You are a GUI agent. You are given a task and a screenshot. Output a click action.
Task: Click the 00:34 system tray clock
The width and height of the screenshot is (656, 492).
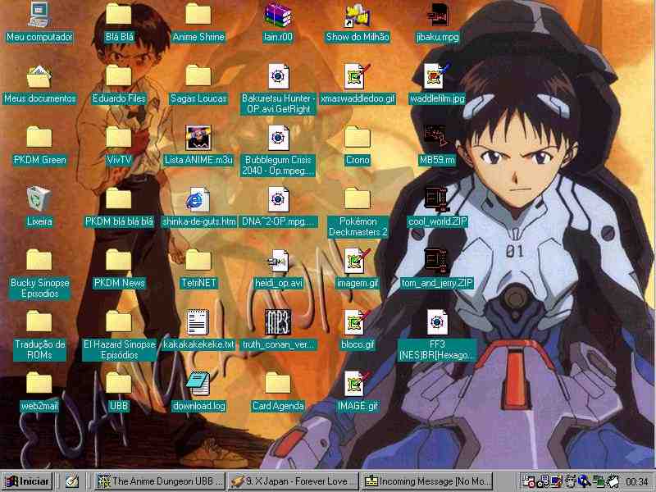(638, 481)
